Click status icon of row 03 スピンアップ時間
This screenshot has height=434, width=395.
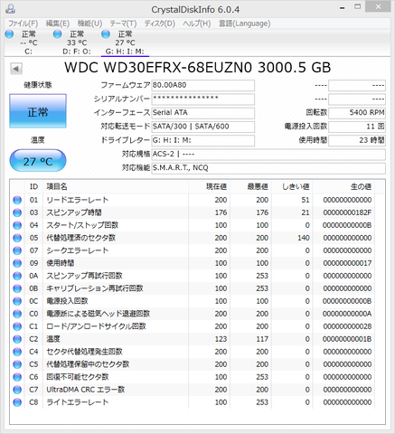(17, 212)
